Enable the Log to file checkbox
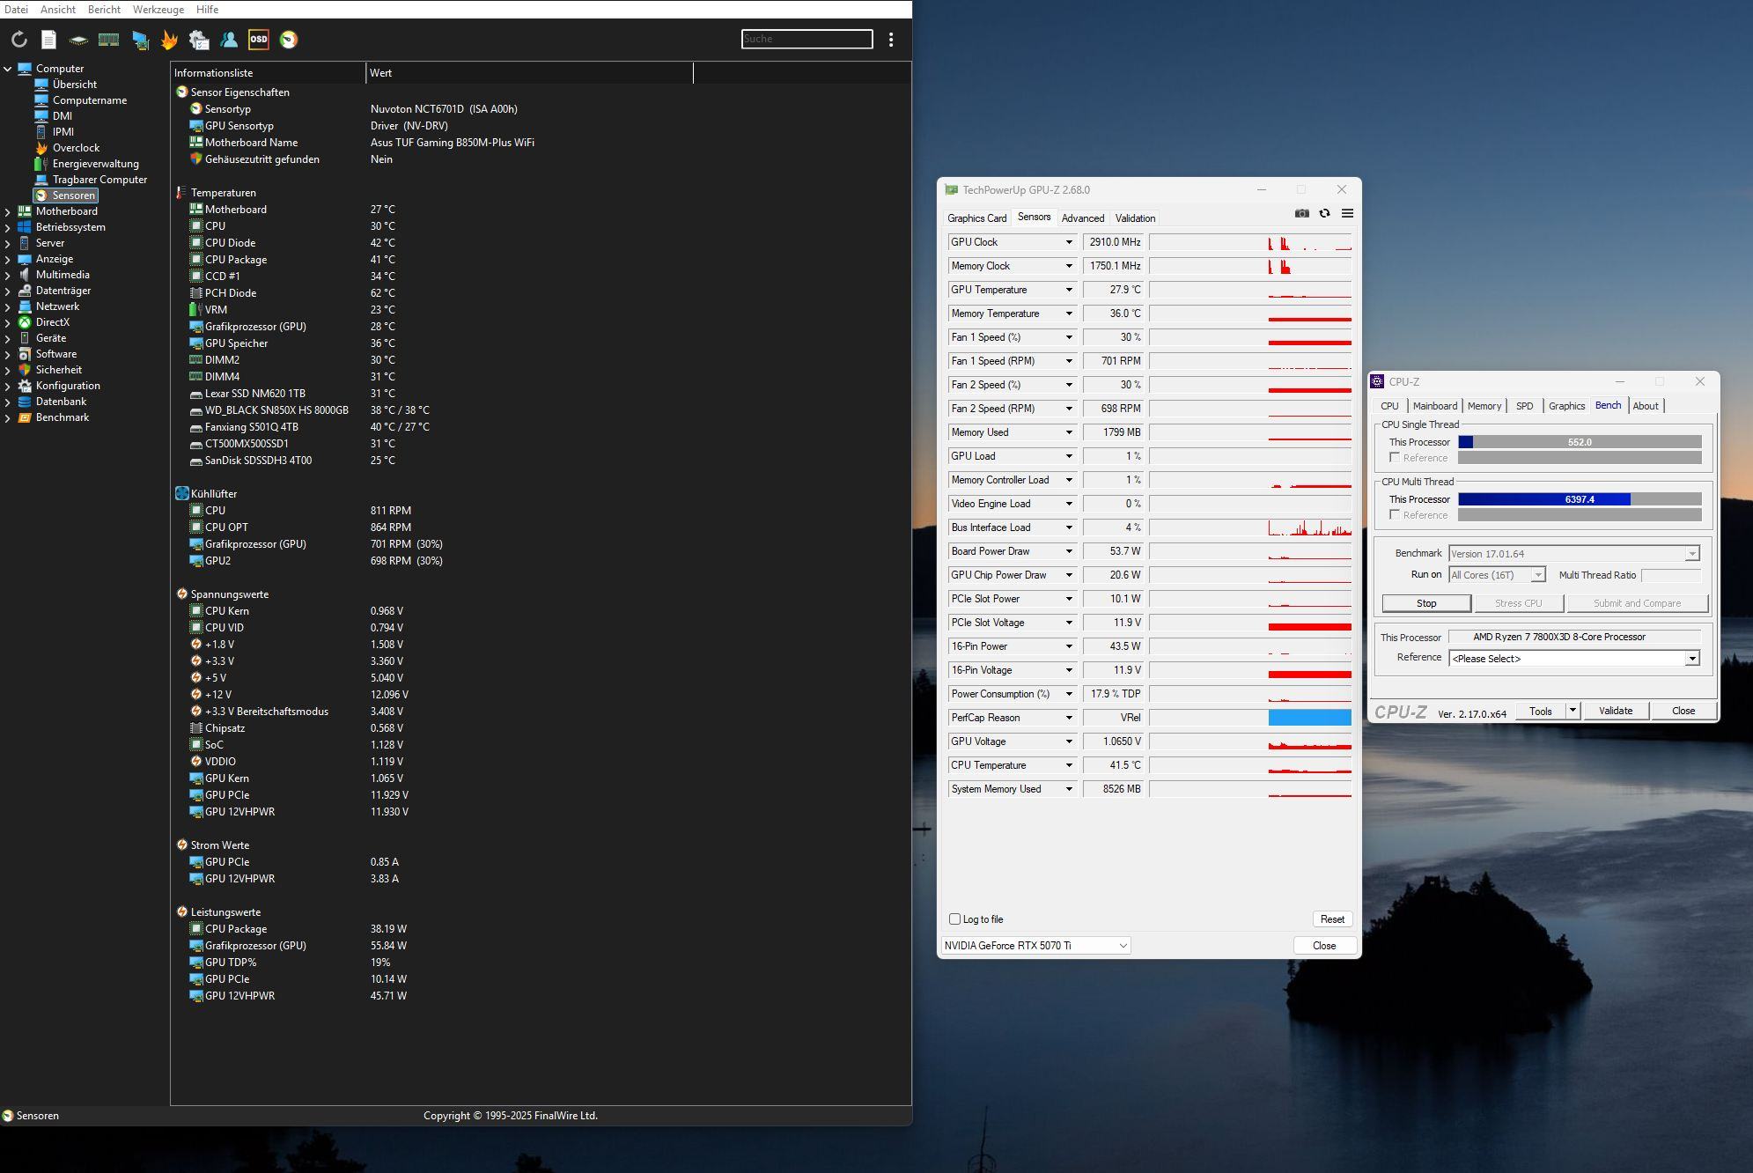Viewport: 1753px width, 1173px height. click(x=954, y=919)
